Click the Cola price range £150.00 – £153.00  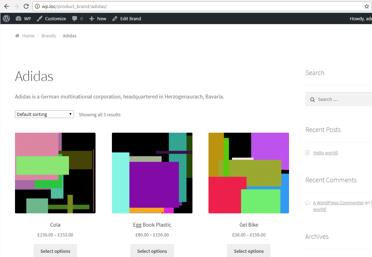pyautogui.click(x=55, y=235)
